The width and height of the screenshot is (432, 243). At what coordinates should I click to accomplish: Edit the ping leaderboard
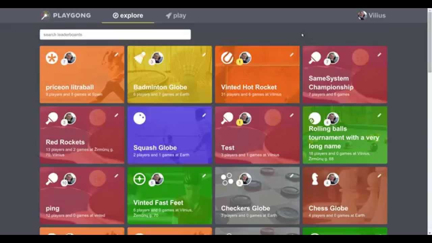(116, 176)
